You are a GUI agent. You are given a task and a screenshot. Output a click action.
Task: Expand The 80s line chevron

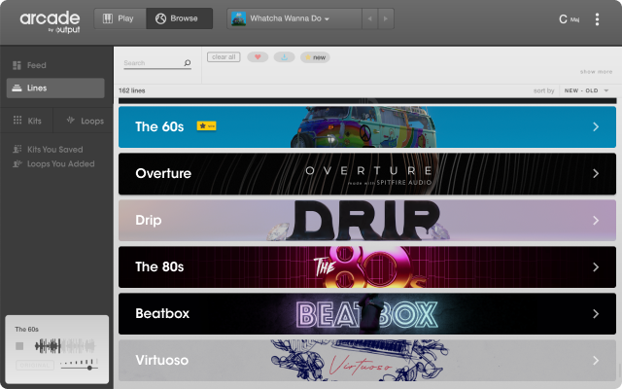(x=596, y=267)
